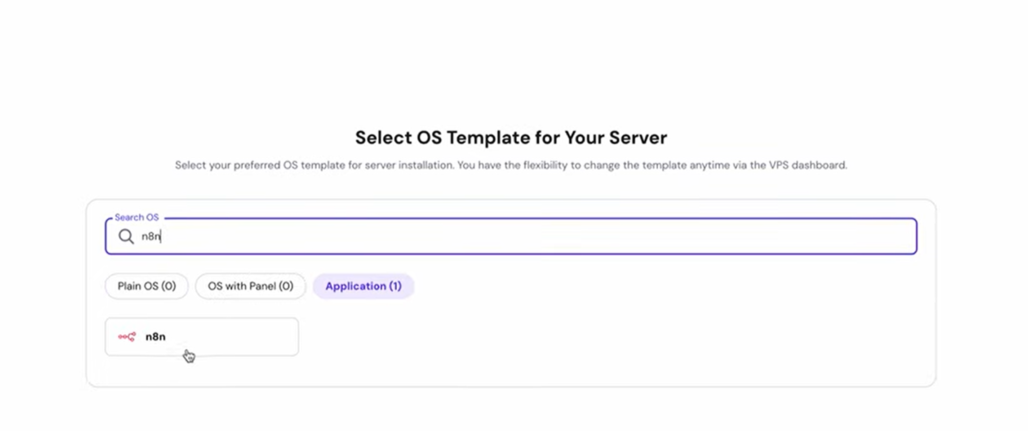Place cursor after typed n8n text

click(161, 236)
